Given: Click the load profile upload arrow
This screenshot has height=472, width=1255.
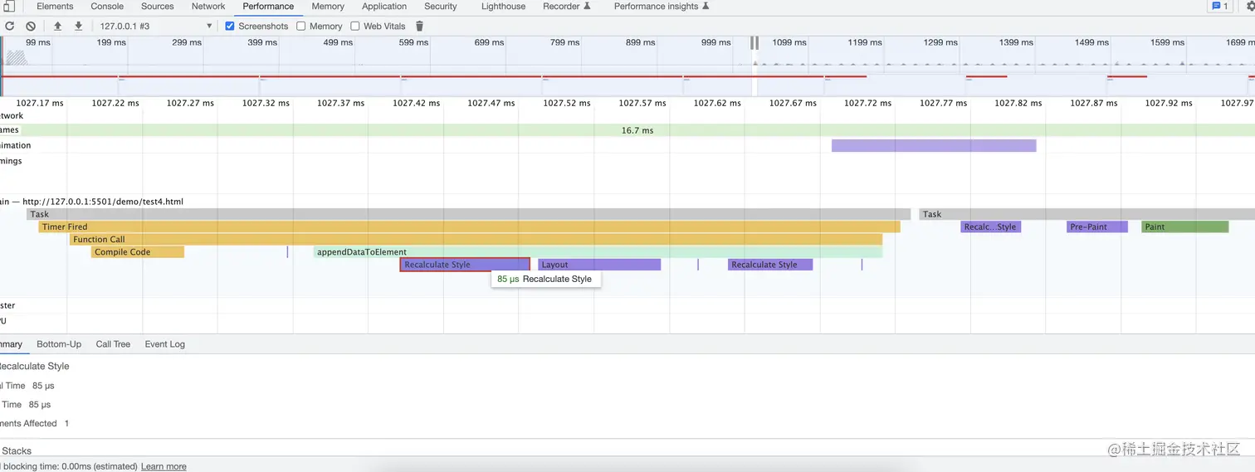Looking at the screenshot, I should [57, 27].
